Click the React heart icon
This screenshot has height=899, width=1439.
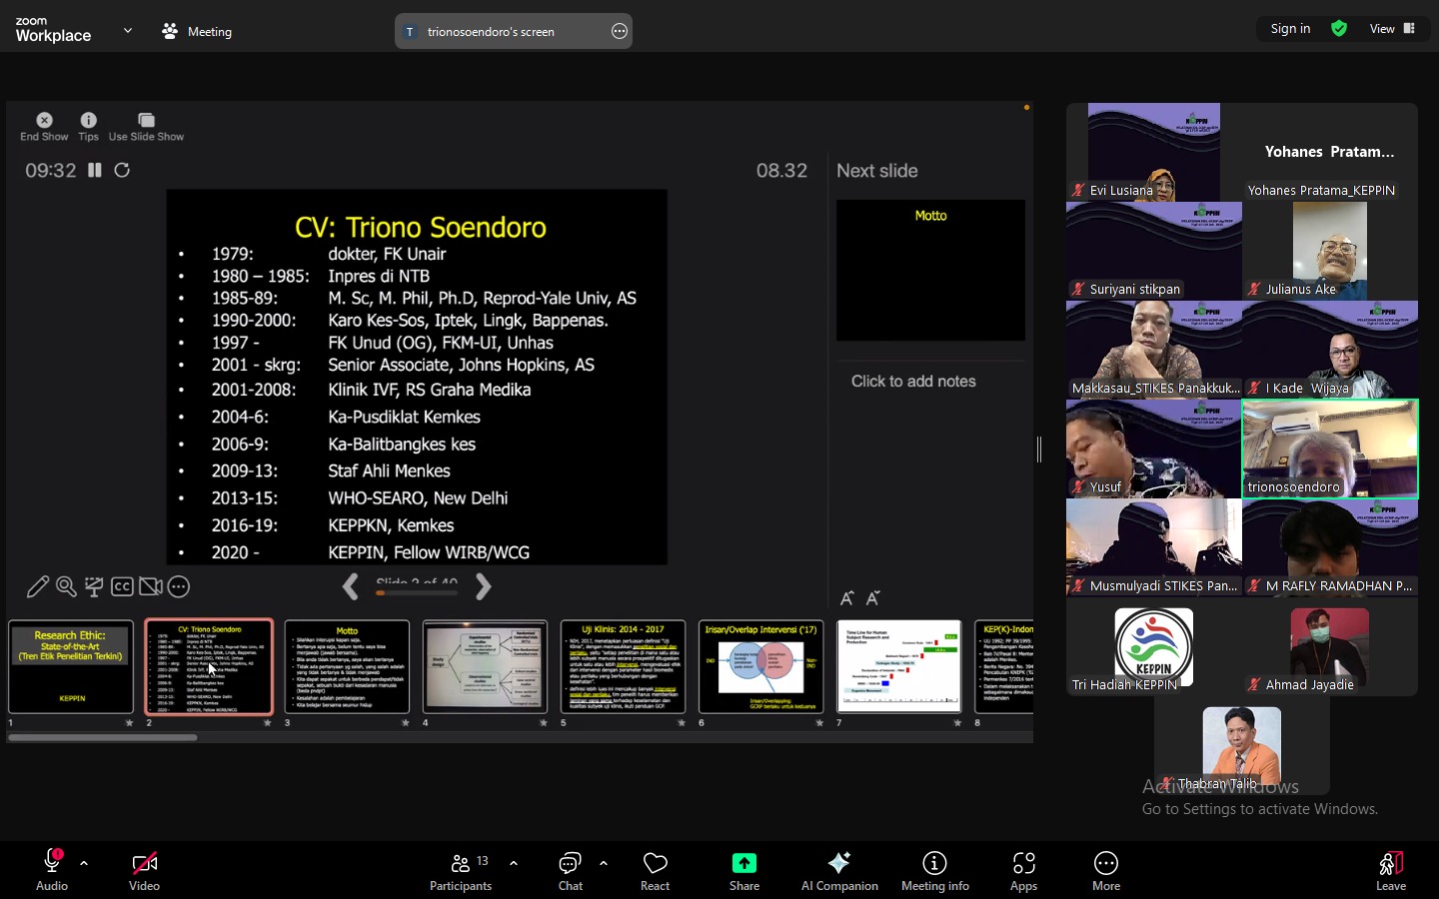pyautogui.click(x=655, y=870)
